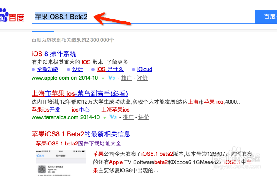Viewport: 277px width, 176px height.
Task: Click 推广 beside www.tarenaios.com
Action: pyautogui.click(x=128, y=117)
